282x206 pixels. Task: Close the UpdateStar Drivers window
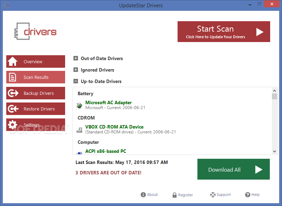272,4
